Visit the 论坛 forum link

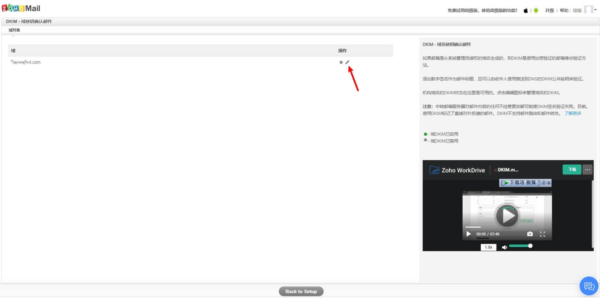(x=577, y=10)
